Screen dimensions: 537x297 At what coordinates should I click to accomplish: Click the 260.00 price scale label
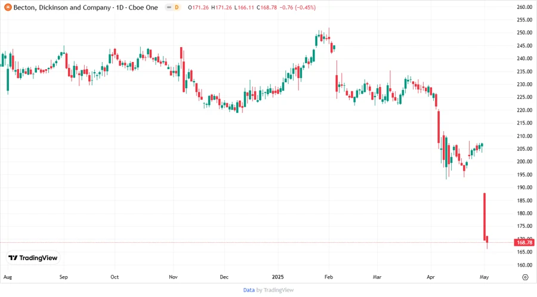click(524, 7)
